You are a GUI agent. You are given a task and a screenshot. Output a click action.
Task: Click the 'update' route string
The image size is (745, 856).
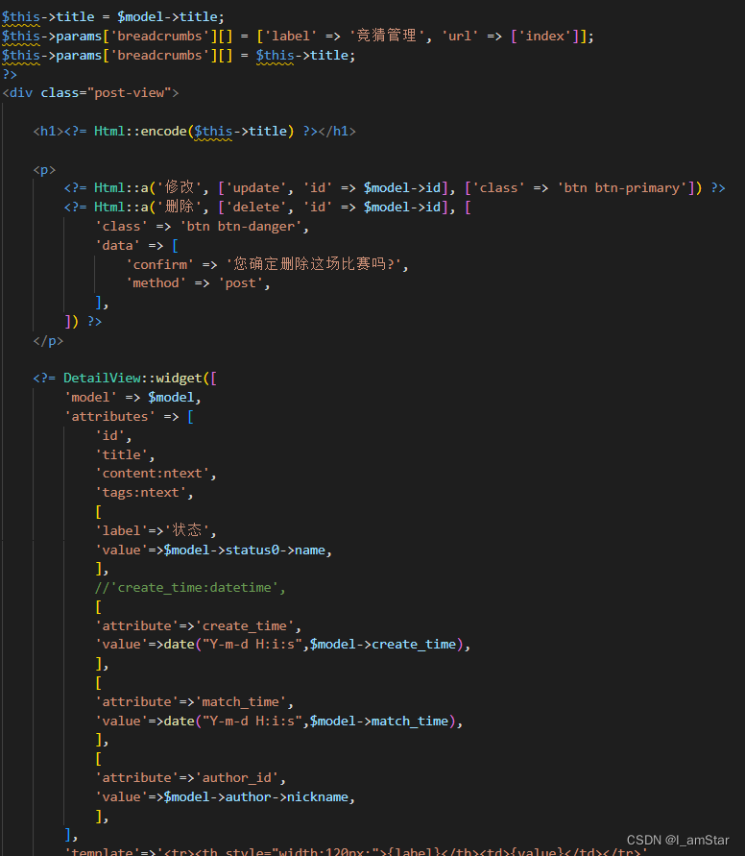255,187
